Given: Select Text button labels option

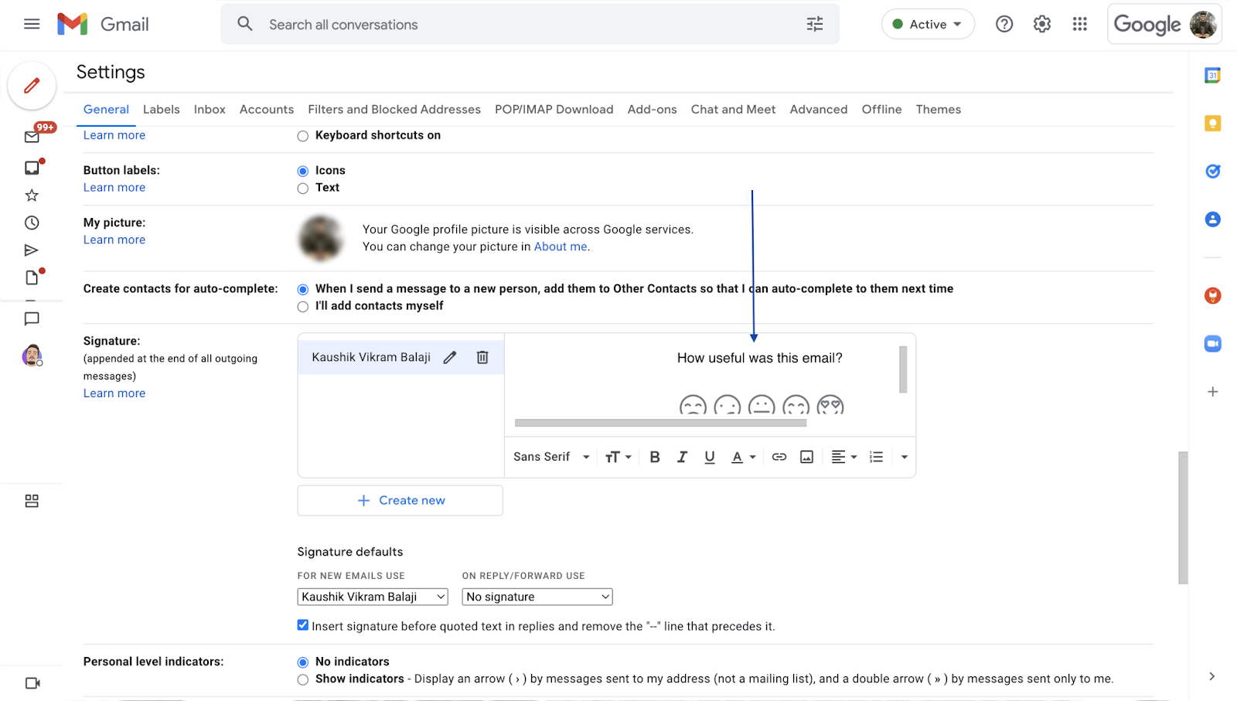Looking at the screenshot, I should point(303,189).
